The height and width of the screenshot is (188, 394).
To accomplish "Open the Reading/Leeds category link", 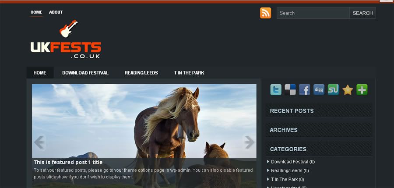I will pos(286,170).
